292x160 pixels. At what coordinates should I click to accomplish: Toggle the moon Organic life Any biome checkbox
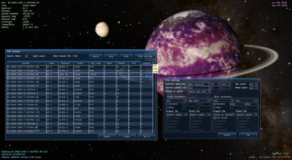tap(215, 118)
